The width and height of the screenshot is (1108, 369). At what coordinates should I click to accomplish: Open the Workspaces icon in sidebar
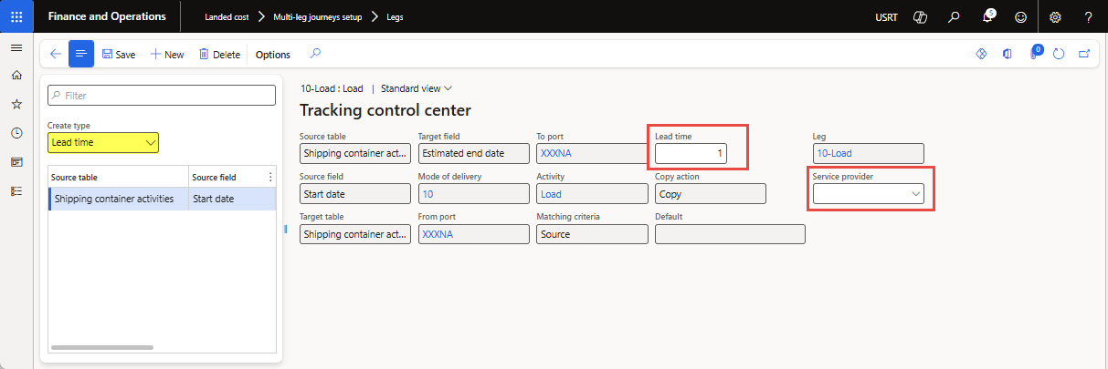(x=16, y=162)
